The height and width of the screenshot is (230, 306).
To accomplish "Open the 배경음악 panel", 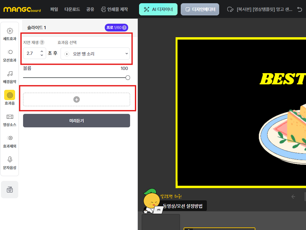I will 10,77.
